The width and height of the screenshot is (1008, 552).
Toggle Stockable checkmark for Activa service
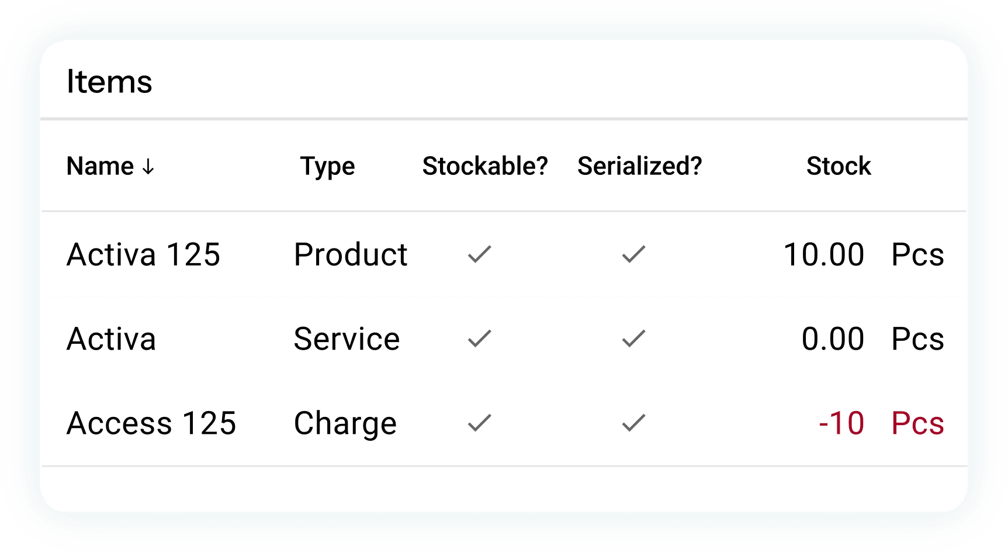tap(480, 339)
